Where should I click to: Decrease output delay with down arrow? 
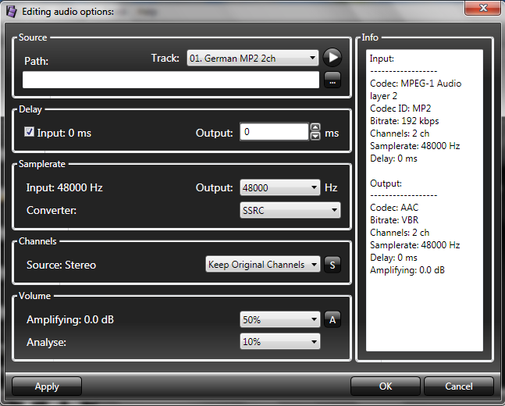point(315,137)
